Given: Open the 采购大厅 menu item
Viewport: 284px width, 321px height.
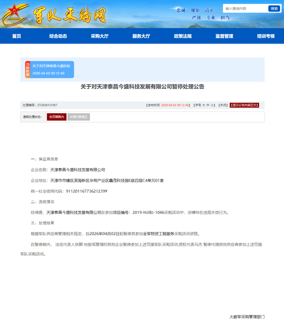Looking at the screenshot, I should pyautogui.click(x=100, y=36).
